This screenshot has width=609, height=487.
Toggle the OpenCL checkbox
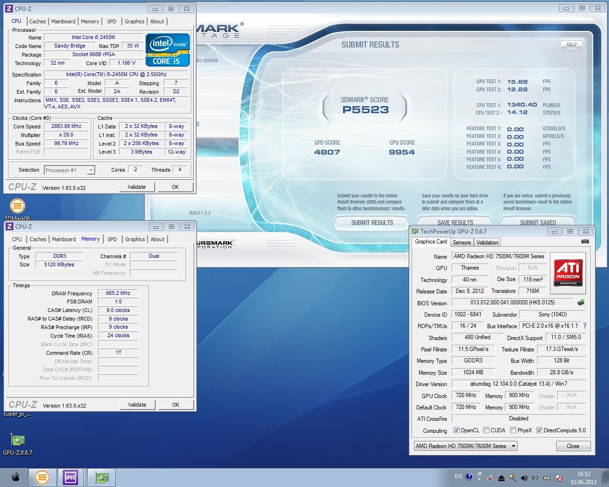(x=456, y=430)
